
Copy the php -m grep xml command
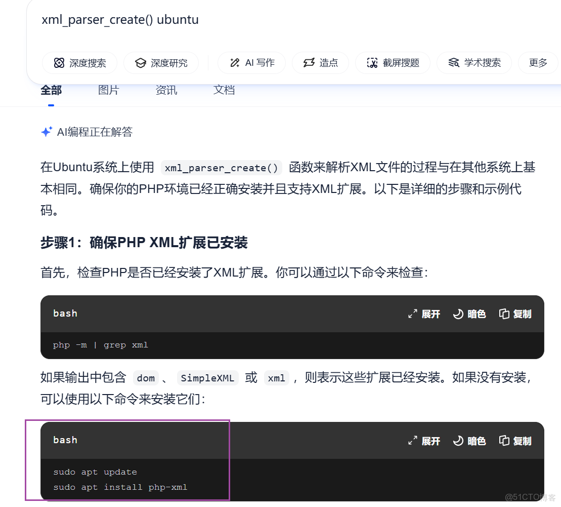click(x=515, y=314)
